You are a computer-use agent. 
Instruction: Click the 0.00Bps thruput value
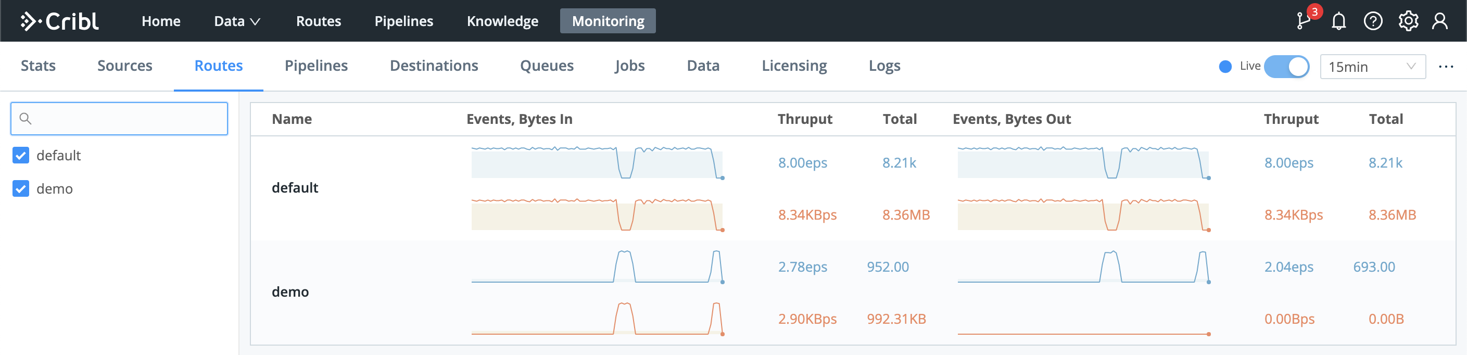[1289, 319]
